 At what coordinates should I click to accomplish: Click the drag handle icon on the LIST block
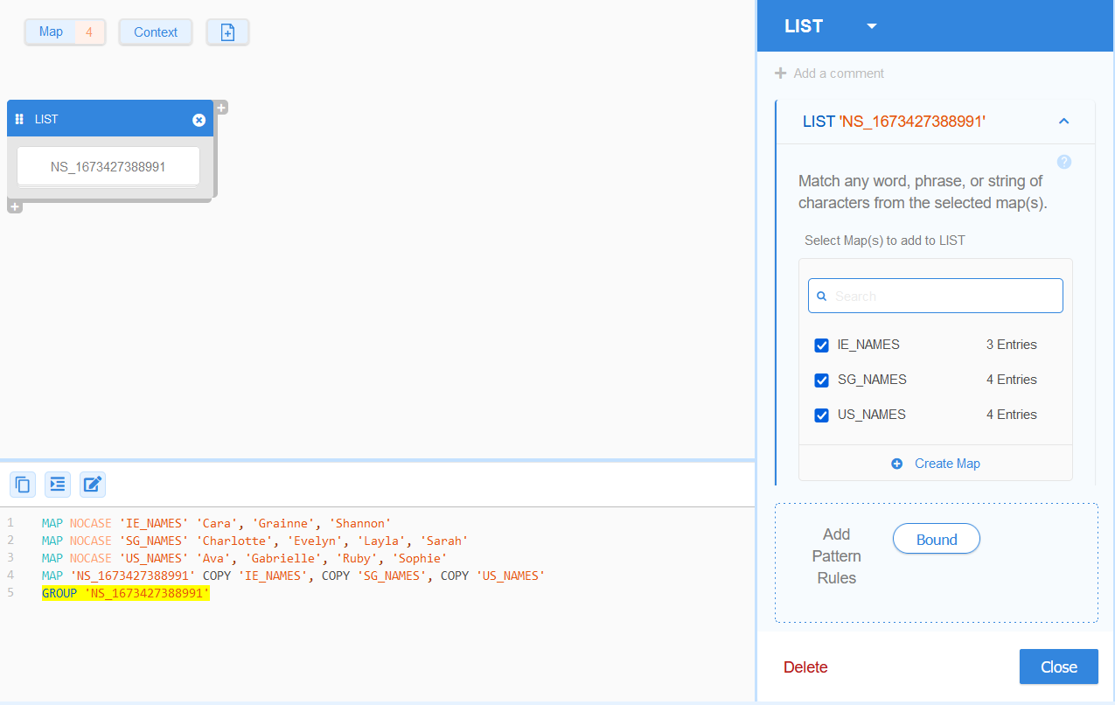19,119
